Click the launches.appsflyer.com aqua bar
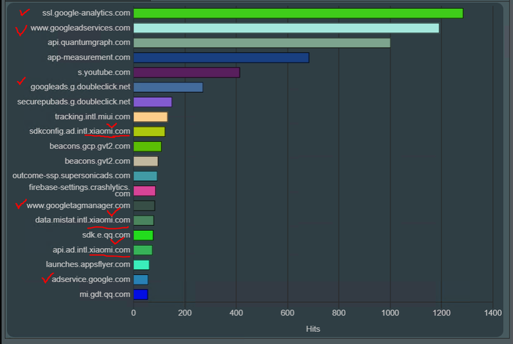Screen dimensions: 513x344 tap(141, 264)
